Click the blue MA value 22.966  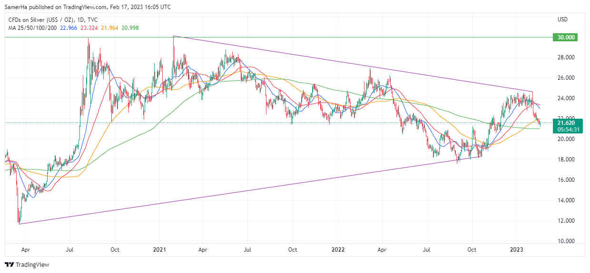(68, 28)
